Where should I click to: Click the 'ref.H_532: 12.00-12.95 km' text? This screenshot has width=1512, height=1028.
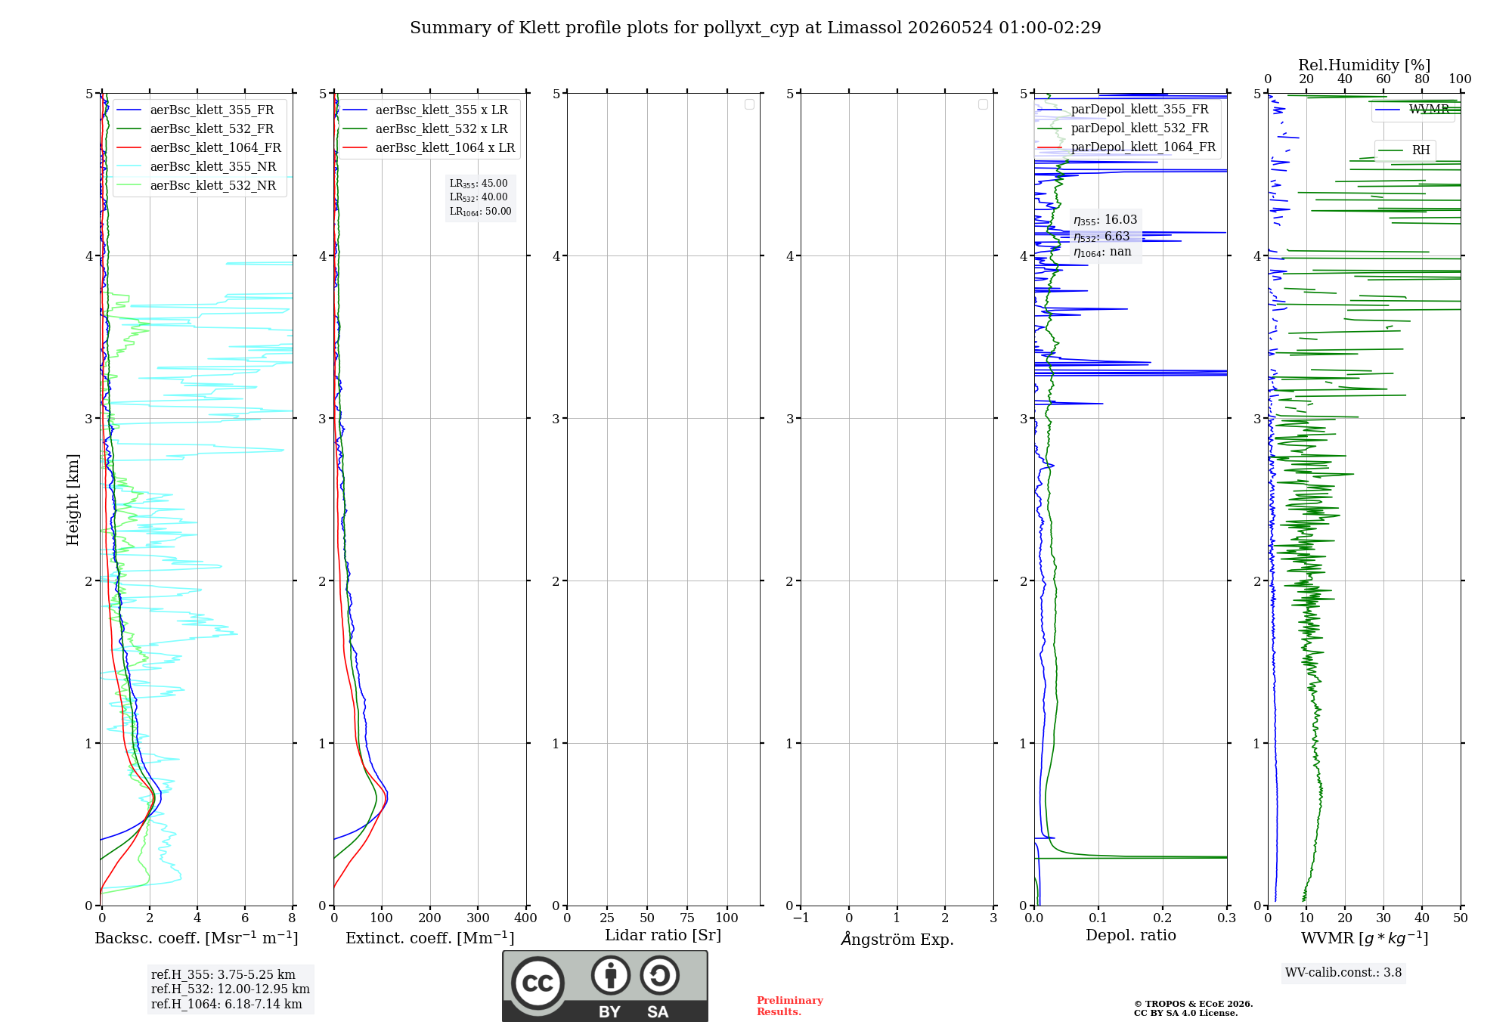(x=231, y=989)
